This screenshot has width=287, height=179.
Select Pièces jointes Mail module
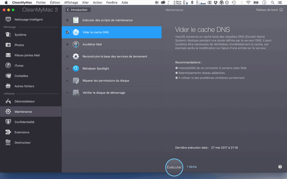[31, 55]
